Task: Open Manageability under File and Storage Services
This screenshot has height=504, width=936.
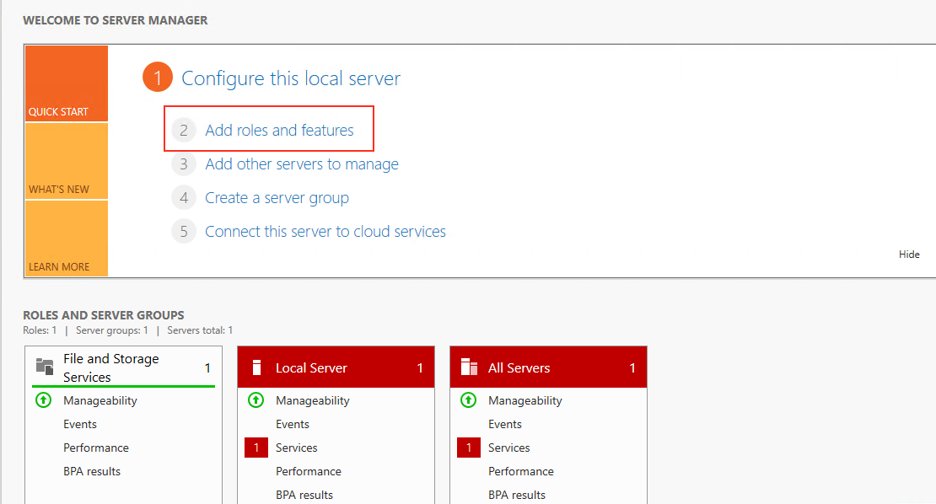Action: 100,401
